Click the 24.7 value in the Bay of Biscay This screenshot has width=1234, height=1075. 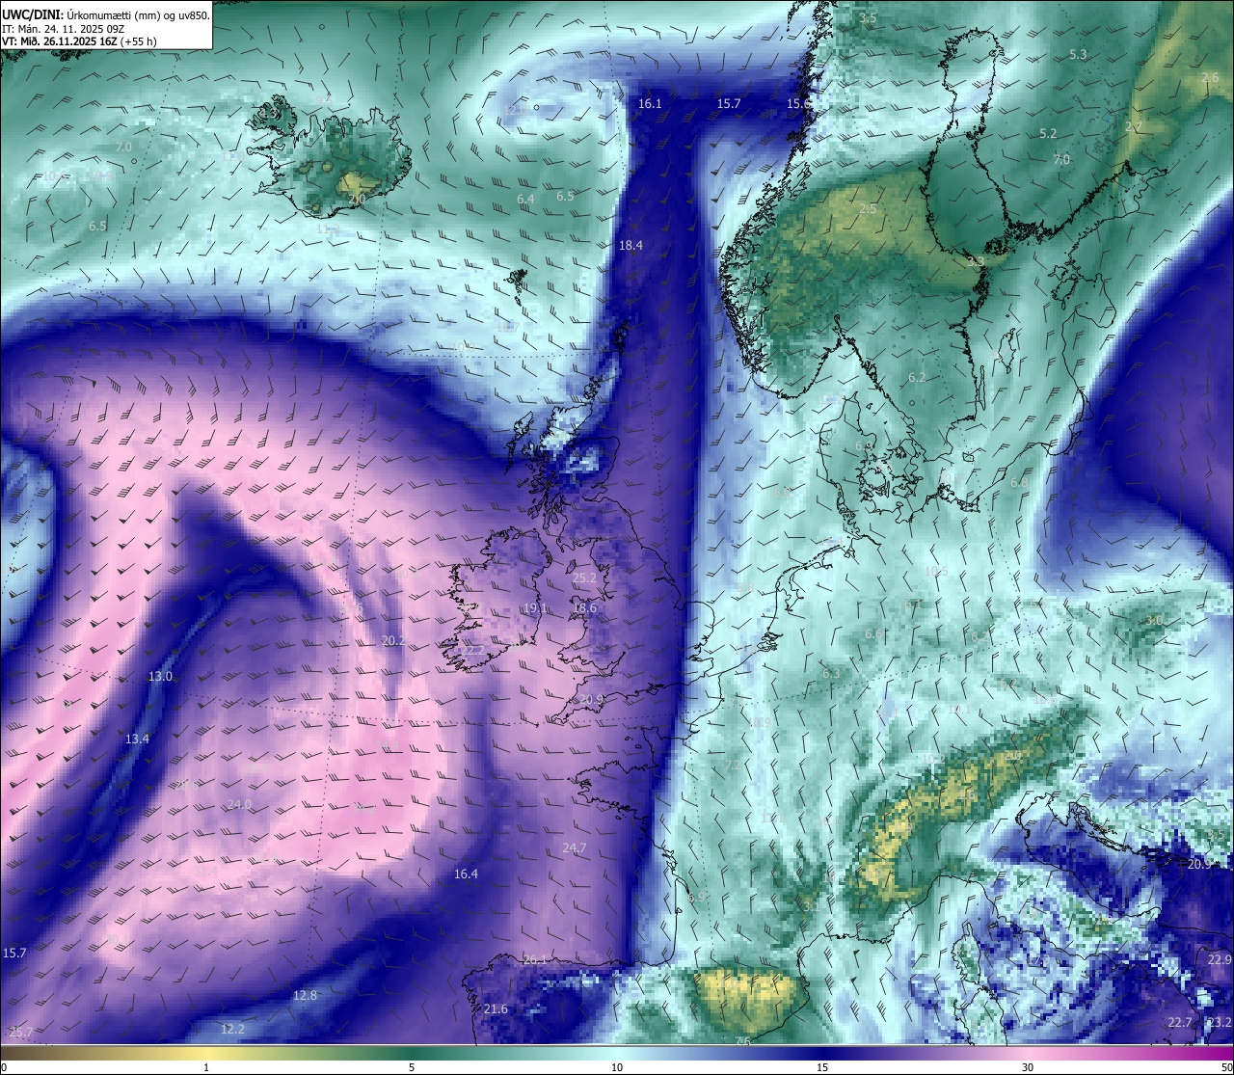[x=574, y=847]
